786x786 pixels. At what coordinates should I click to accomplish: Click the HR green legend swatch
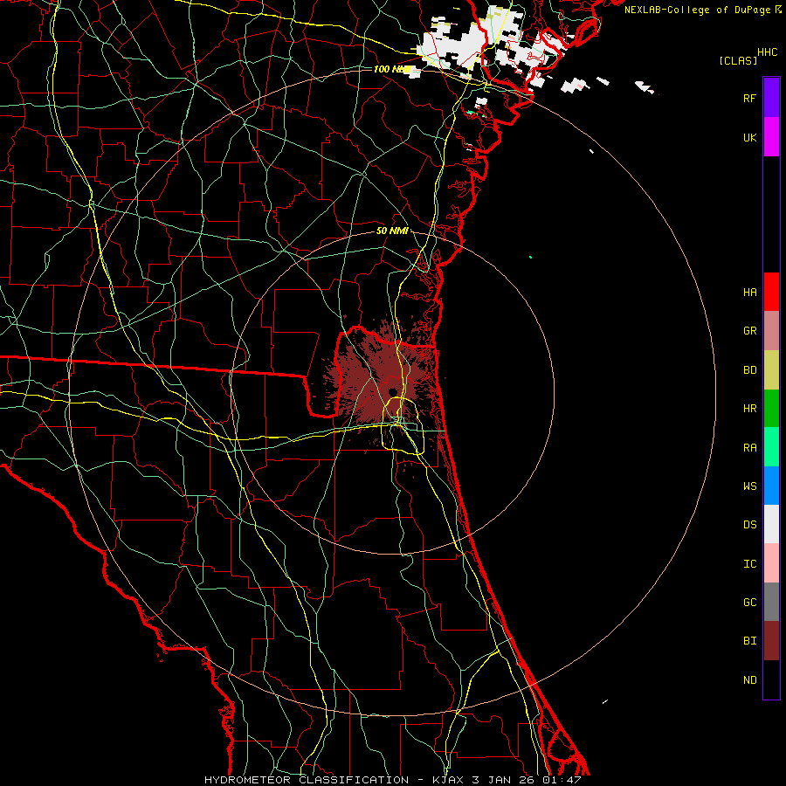point(771,409)
